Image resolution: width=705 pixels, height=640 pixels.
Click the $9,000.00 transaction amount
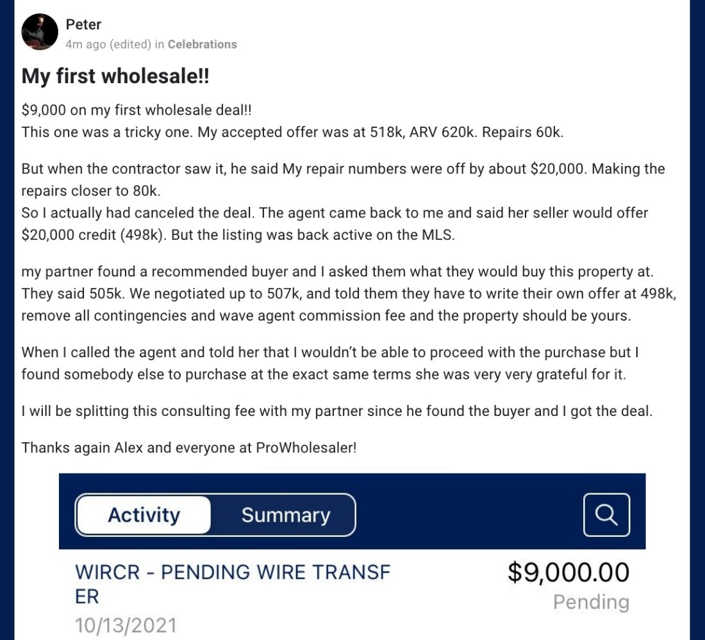point(568,572)
